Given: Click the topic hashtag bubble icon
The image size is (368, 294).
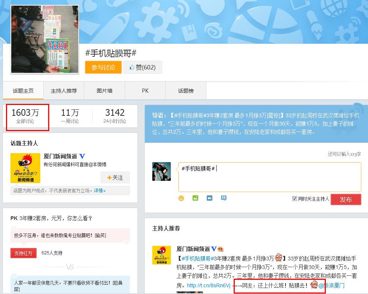Looking at the screenshot, I should pyautogui.click(x=224, y=198).
